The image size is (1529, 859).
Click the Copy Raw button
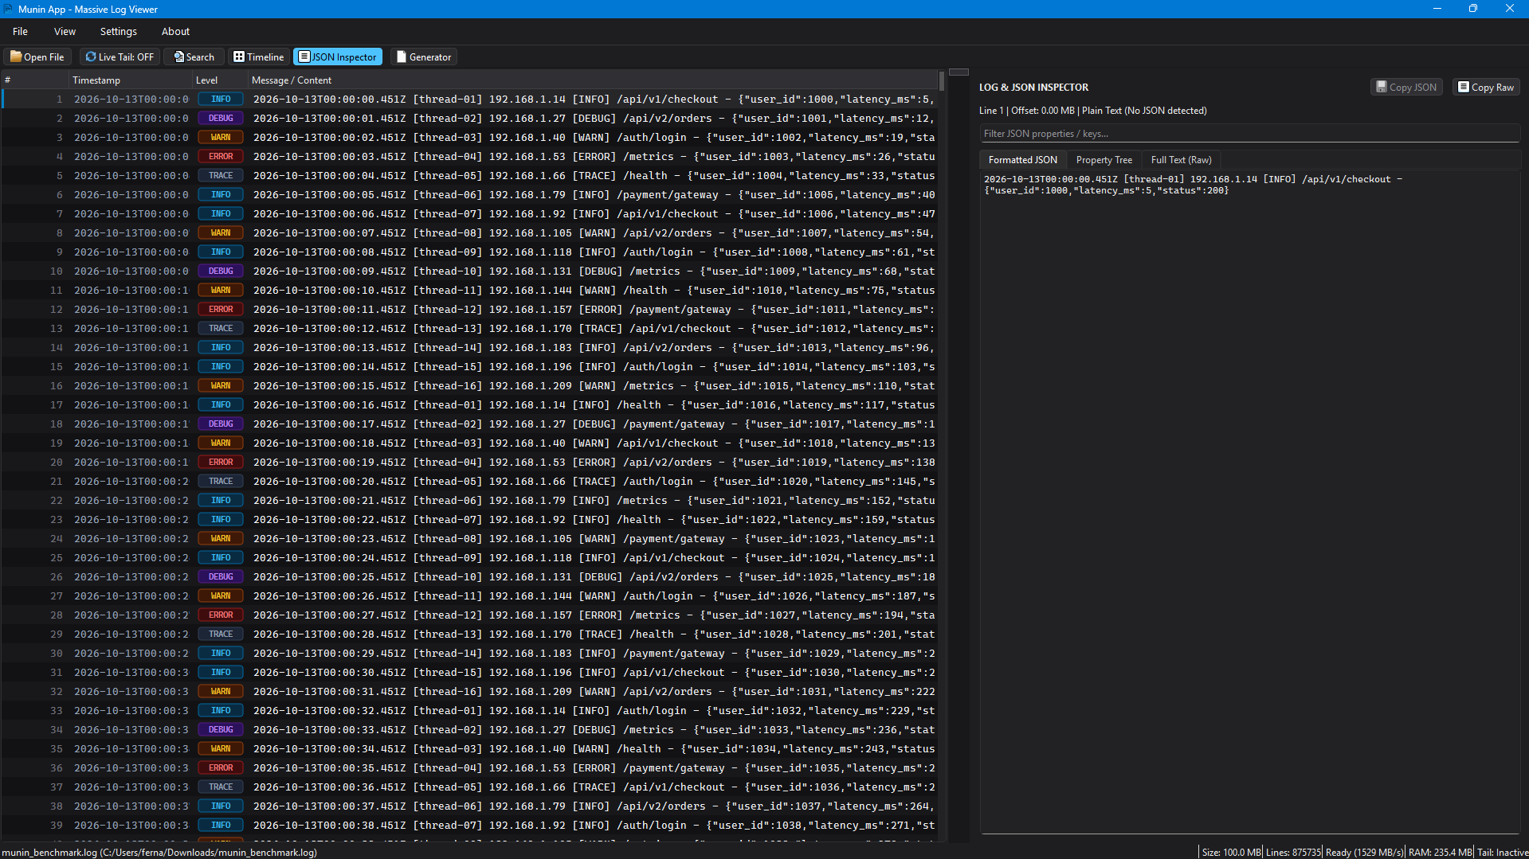point(1486,87)
